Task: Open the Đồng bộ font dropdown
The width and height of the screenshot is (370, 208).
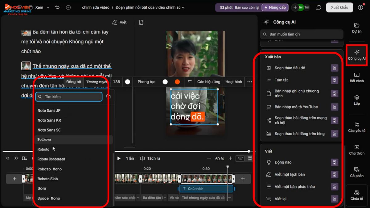Action: (74, 82)
